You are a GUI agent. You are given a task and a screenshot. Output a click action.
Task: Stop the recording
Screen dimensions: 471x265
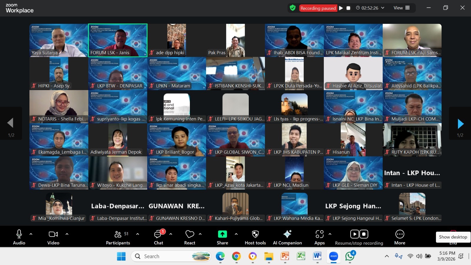pos(364,234)
